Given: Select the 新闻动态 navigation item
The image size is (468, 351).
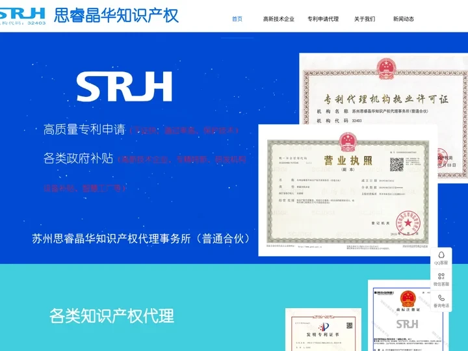Looking at the screenshot, I should tap(404, 19).
